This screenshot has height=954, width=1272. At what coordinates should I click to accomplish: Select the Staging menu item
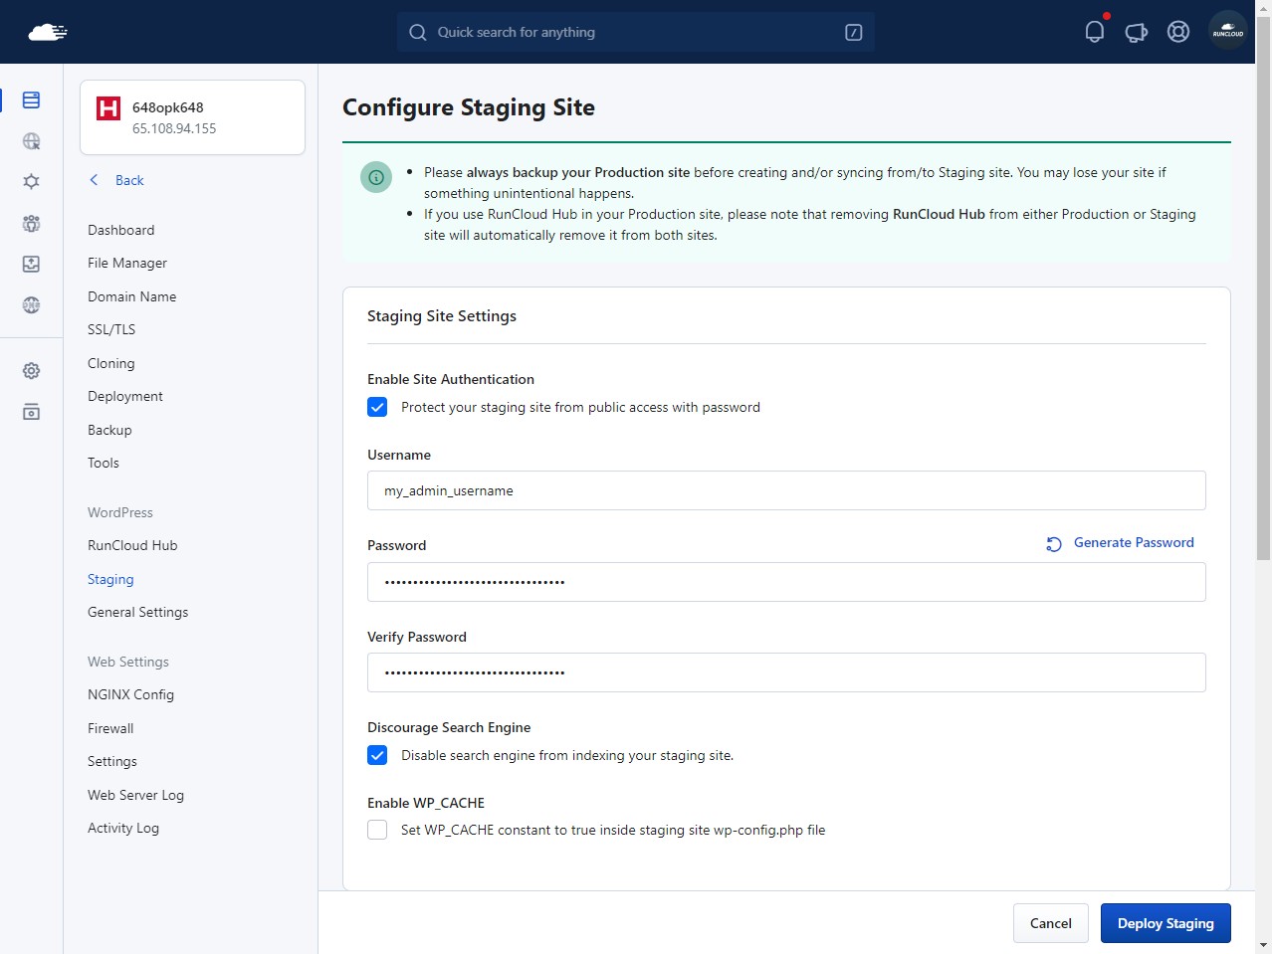tap(110, 579)
